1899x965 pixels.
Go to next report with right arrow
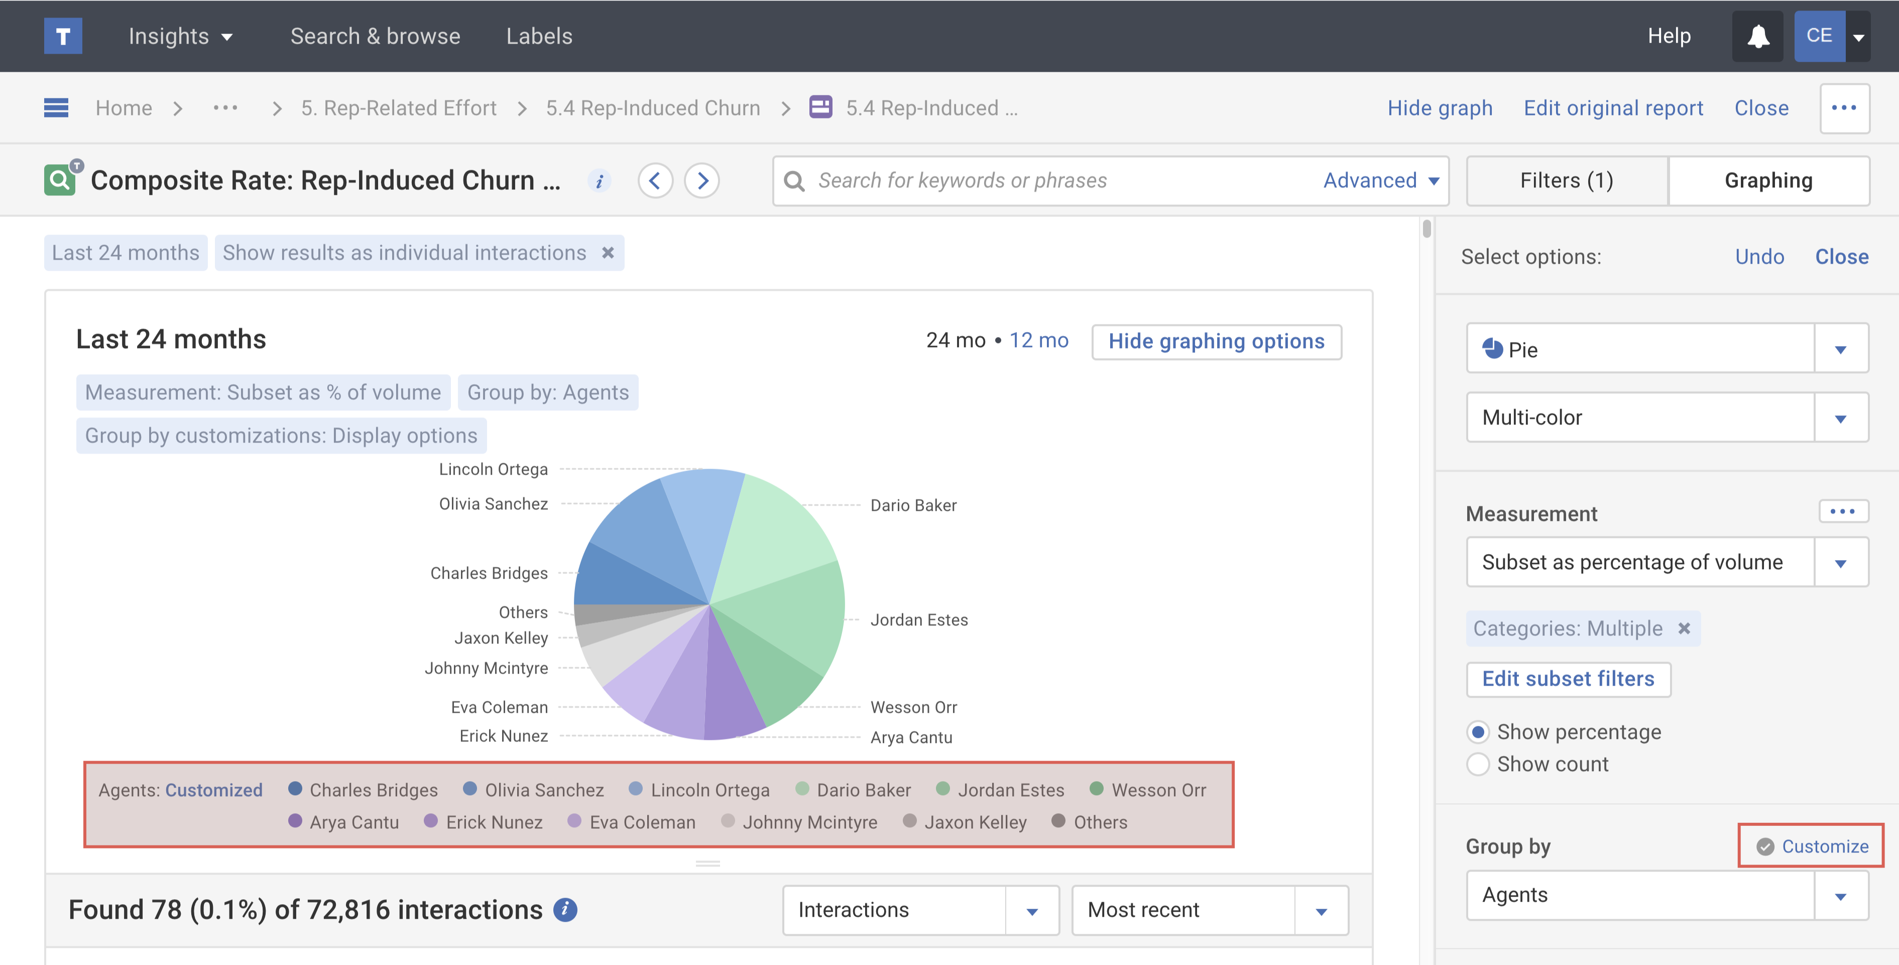point(702,181)
